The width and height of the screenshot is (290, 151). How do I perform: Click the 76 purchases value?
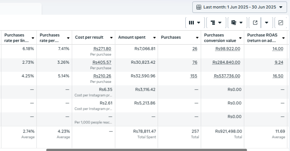coord(195,63)
